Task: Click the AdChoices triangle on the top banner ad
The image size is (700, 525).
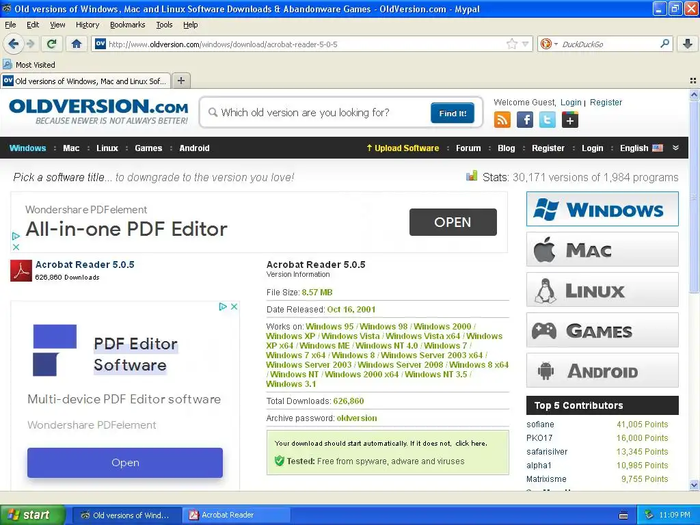Action: coord(16,236)
